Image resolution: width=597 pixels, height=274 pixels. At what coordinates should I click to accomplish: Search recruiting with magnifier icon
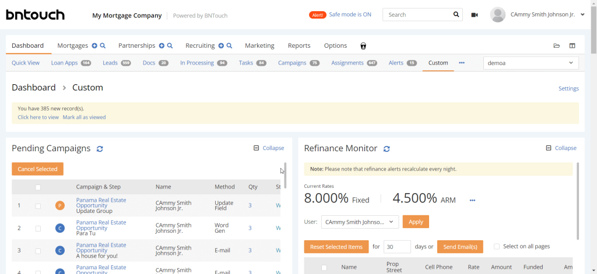[x=230, y=45]
